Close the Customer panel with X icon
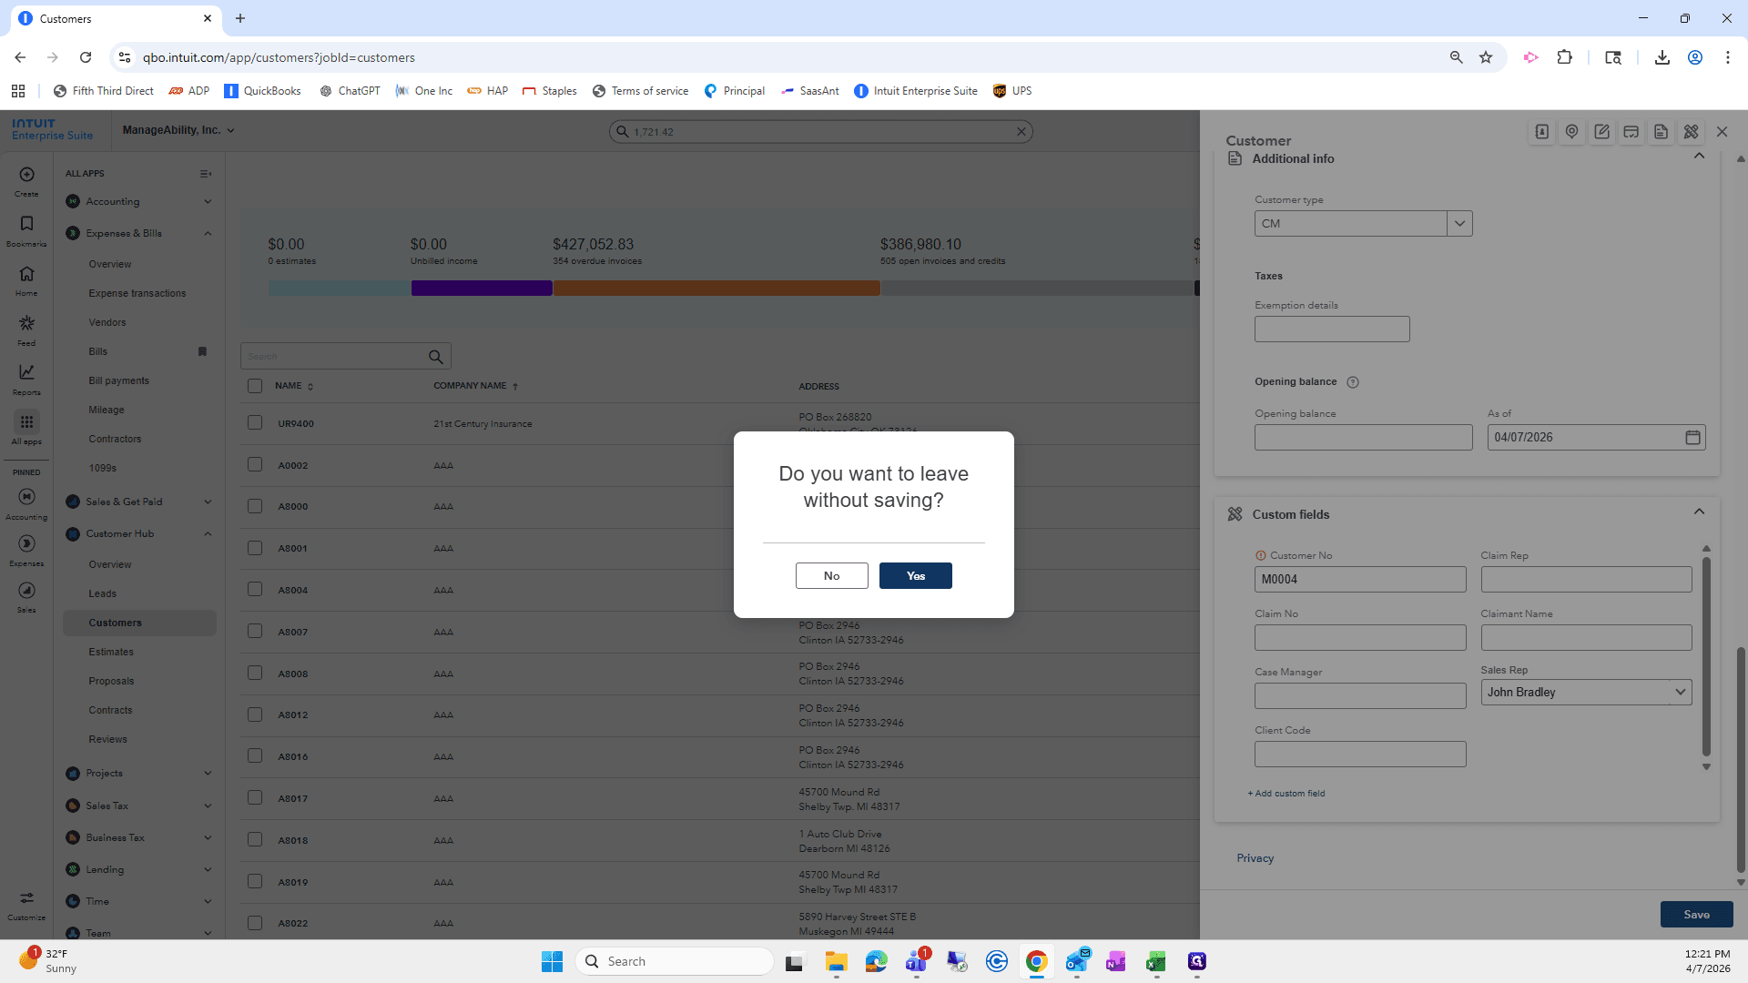 1722,132
